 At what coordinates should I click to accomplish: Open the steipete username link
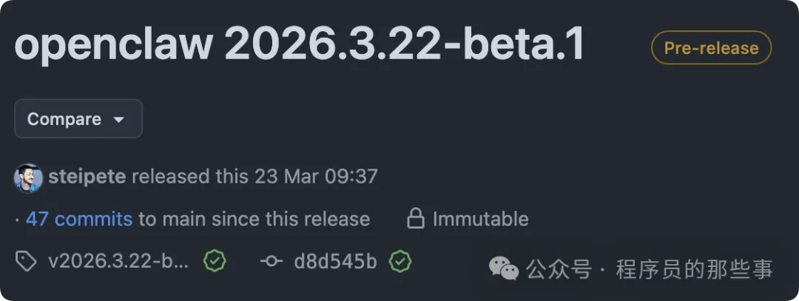pyautogui.click(x=87, y=177)
